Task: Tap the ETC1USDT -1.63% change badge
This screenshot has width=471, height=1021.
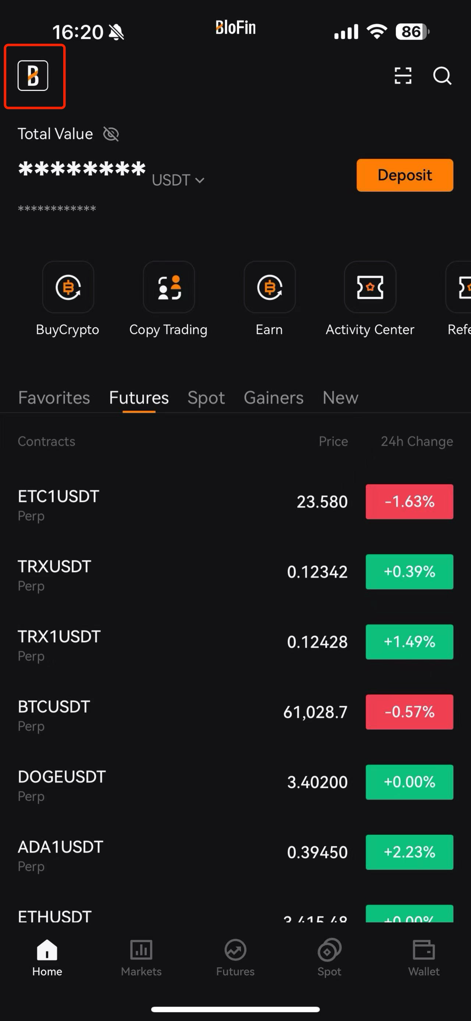Action: tap(409, 502)
